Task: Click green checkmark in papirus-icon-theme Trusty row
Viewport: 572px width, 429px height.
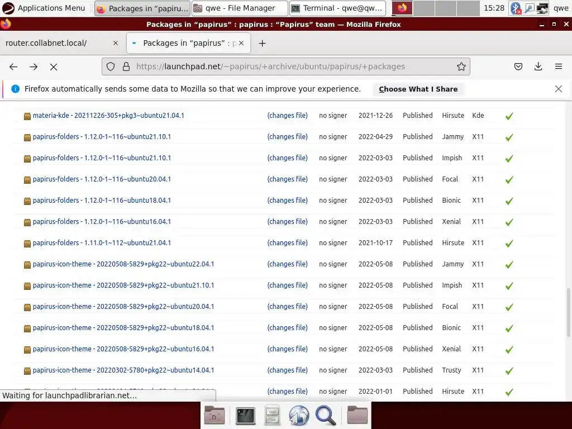Action: click(x=509, y=371)
